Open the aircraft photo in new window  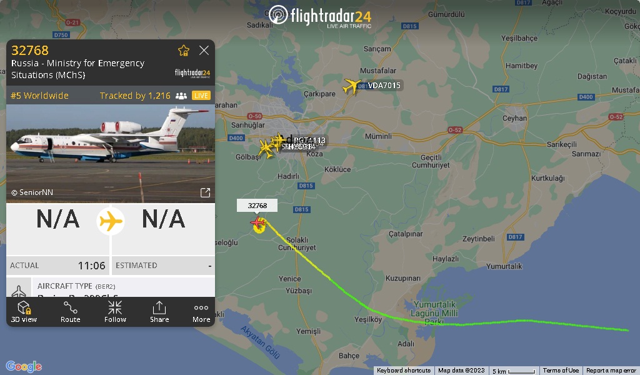(205, 192)
